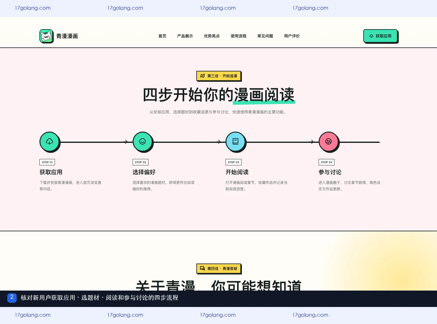437x324 pixels.
Task: Open the 产品展示 nav item
Action: [x=185, y=36]
